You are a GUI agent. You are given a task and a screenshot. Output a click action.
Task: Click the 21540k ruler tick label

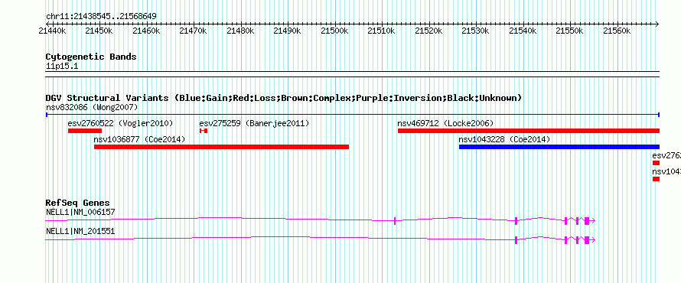pyautogui.click(x=523, y=31)
